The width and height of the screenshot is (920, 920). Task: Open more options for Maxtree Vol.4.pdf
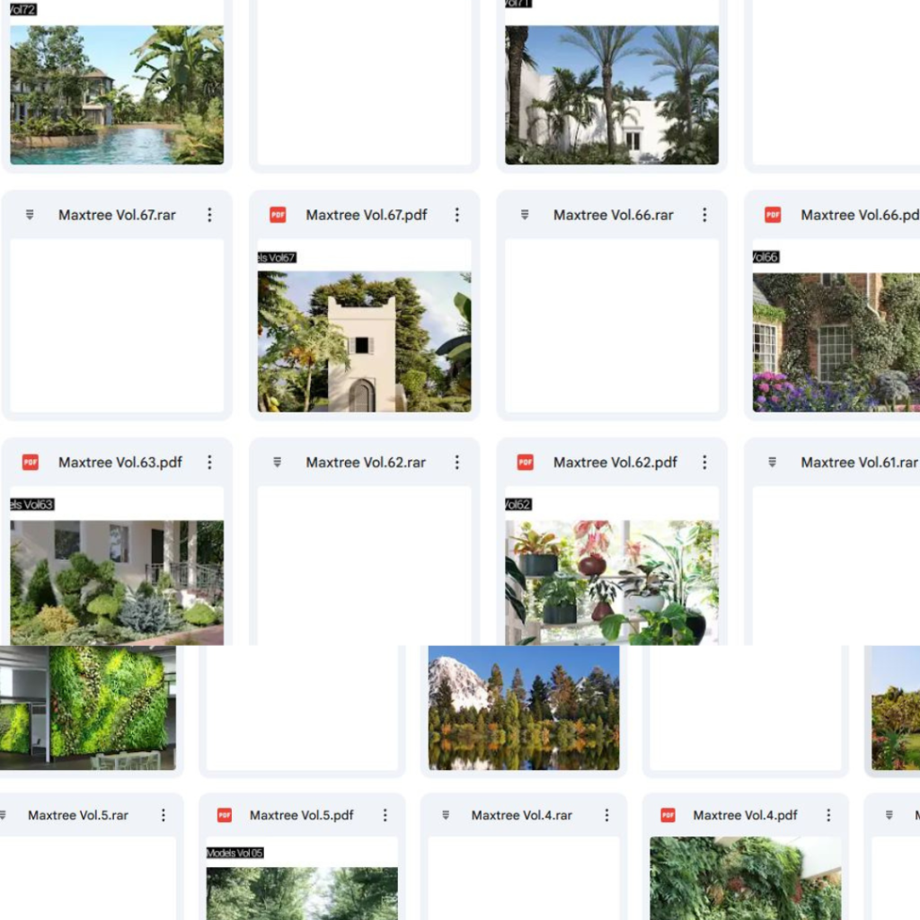[x=829, y=815]
